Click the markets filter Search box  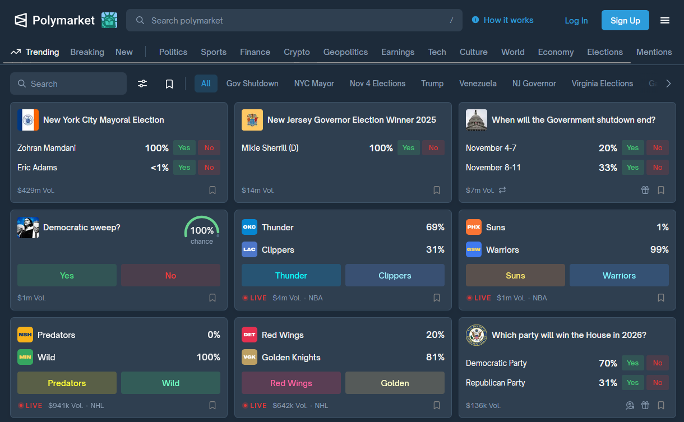click(68, 84)
